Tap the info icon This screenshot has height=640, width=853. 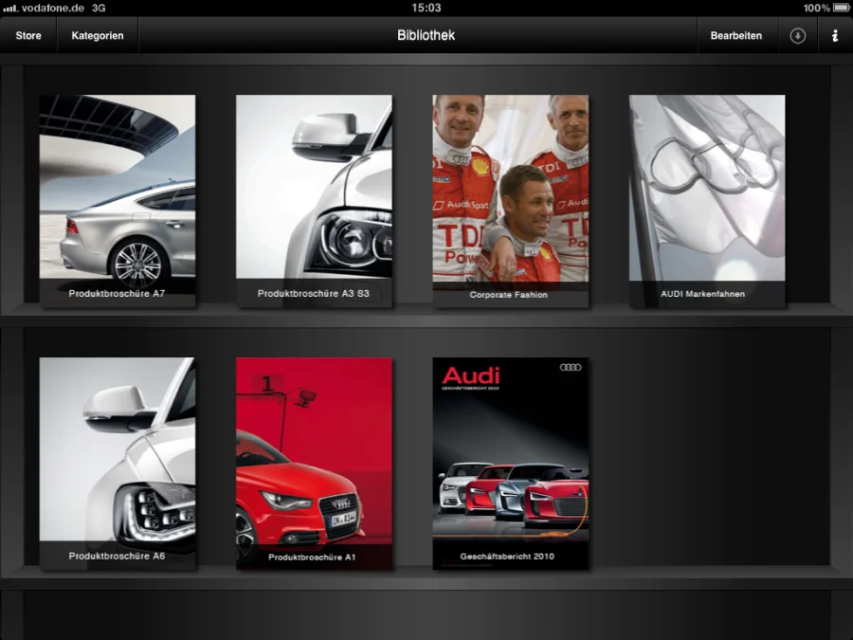point(834,36)
